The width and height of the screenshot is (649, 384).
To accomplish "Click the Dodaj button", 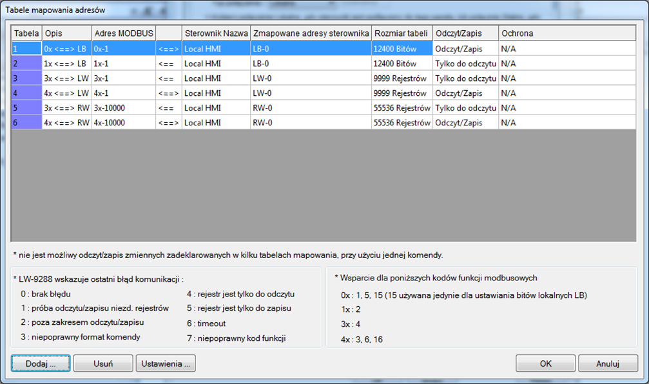I will point(41,363).
